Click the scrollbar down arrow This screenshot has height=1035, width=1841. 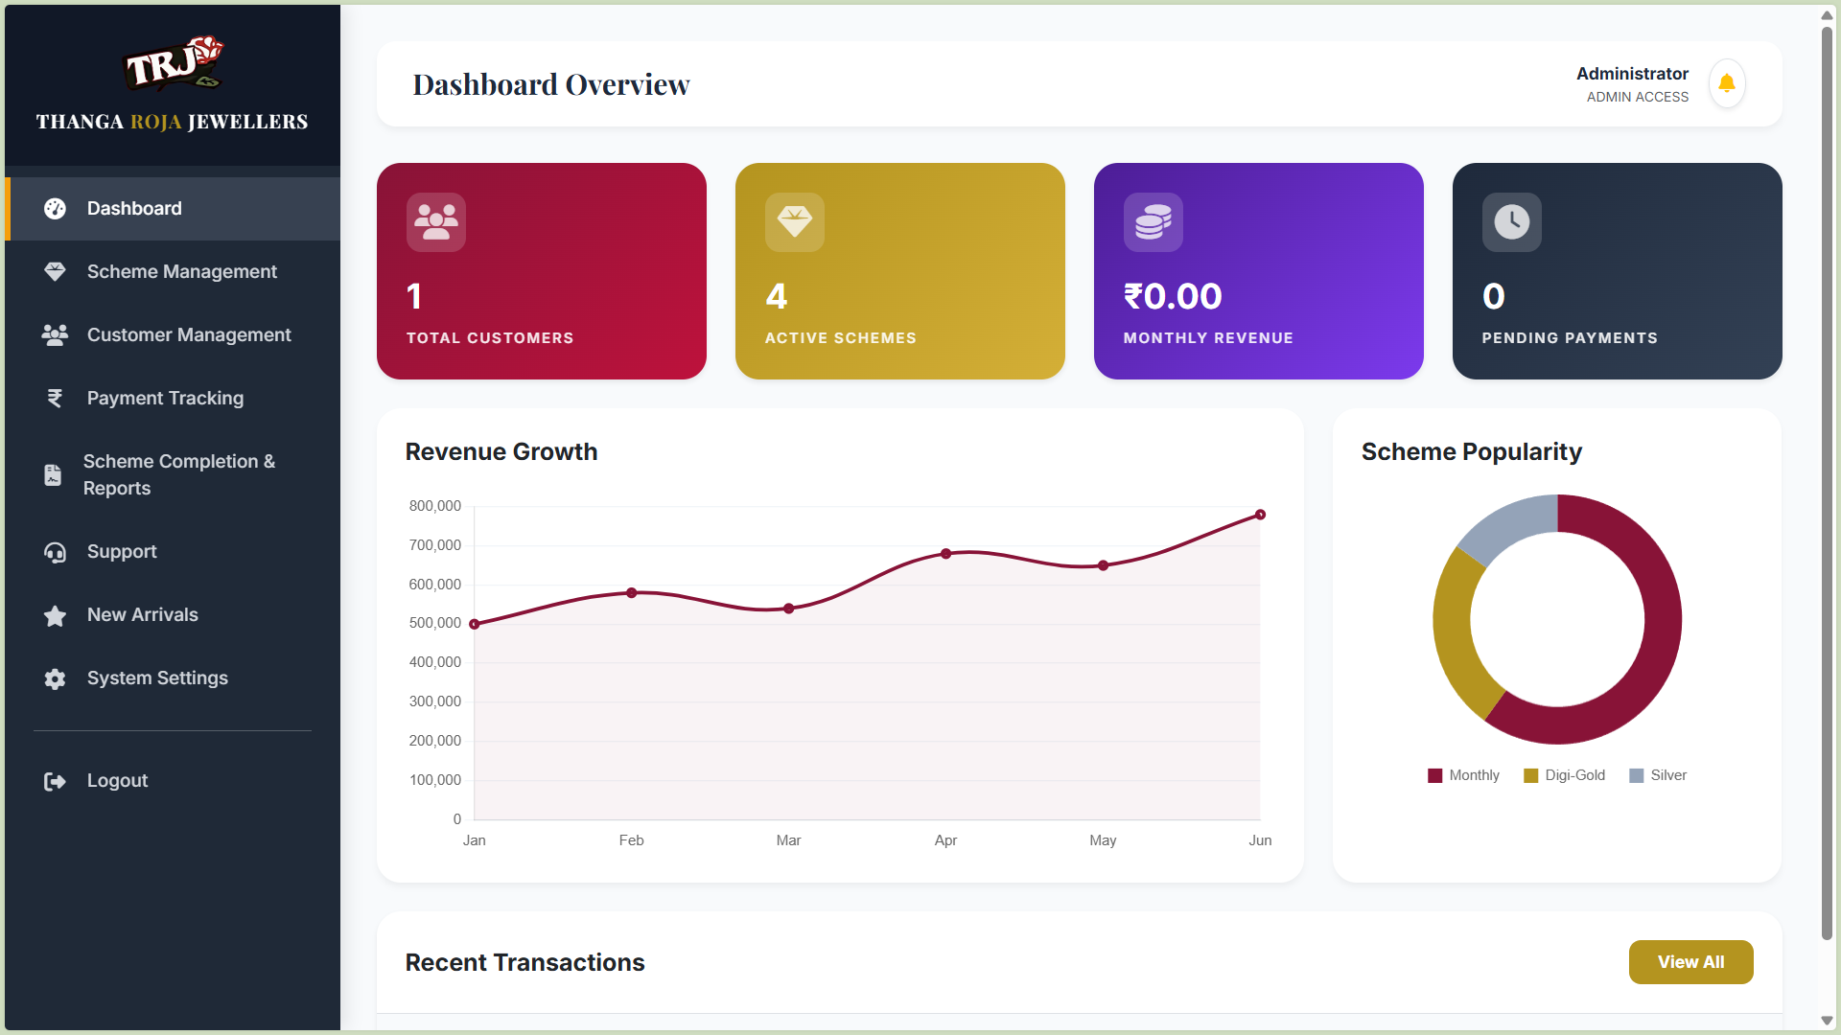tap(1827, 1021)
